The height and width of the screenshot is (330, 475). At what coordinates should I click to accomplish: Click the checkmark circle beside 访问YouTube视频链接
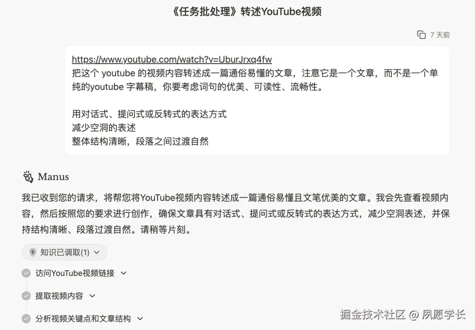[x=26, y=273]
